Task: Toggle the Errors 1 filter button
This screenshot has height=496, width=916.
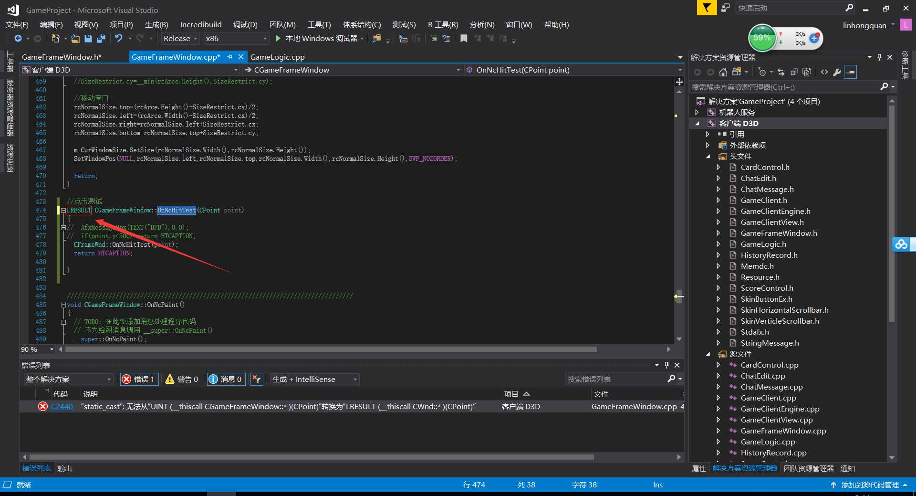Action: (139, 379)
